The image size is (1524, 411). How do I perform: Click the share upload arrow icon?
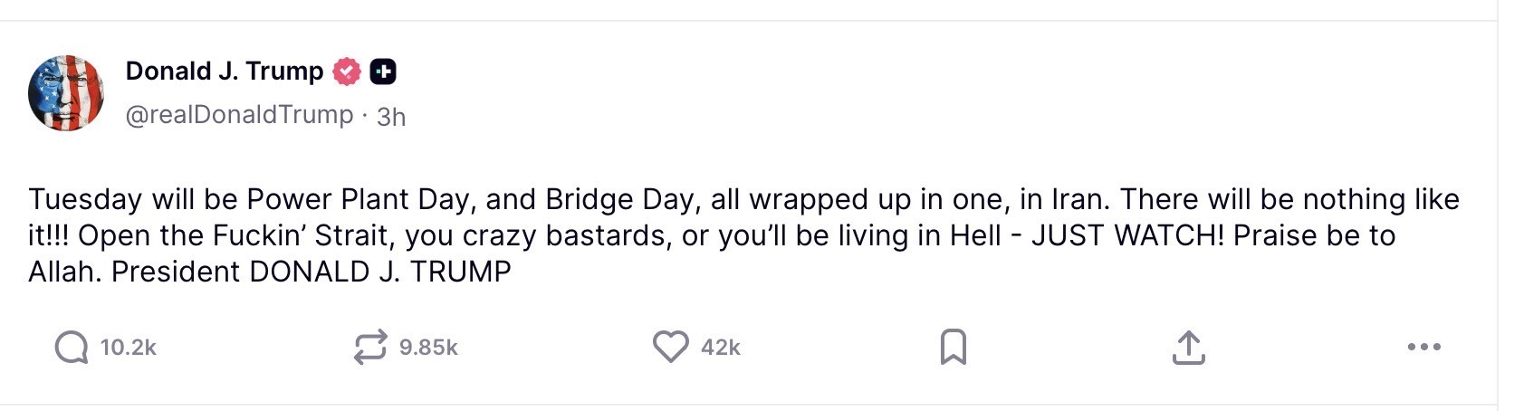pos(1188,347)
